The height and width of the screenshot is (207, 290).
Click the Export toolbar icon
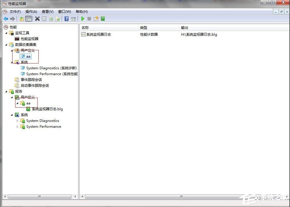(58, 18)
